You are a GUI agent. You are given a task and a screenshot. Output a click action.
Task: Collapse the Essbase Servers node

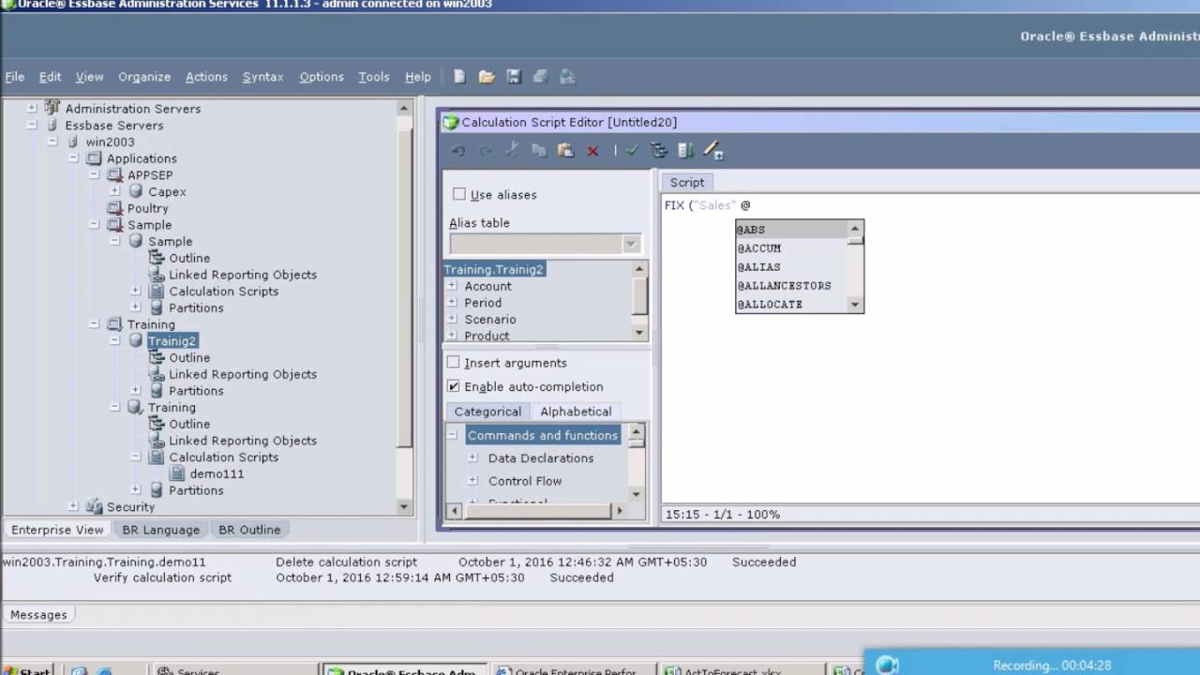coord(32,125)
